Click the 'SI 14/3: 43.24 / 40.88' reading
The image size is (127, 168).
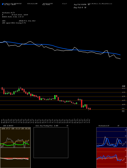pos(20,15)
